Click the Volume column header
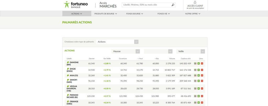The image size is (268, 106). click(172, 58)
